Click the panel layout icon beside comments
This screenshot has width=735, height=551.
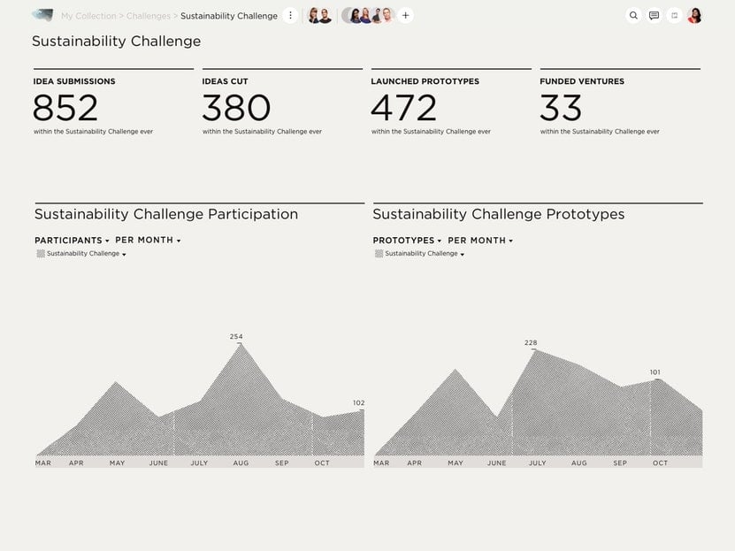[x=674, y=15]
